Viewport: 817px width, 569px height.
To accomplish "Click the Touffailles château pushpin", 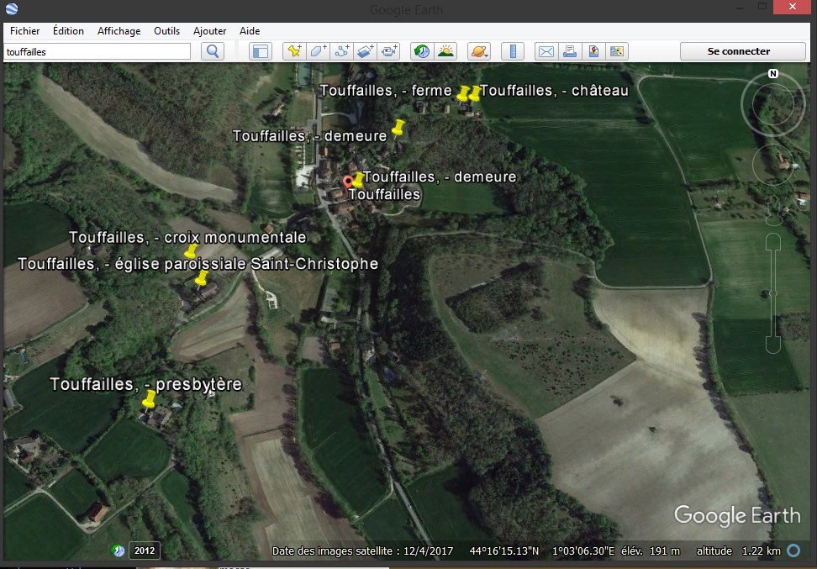I will click(x=475, y=94).
